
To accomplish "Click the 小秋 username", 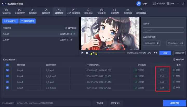I will [145, 4].
